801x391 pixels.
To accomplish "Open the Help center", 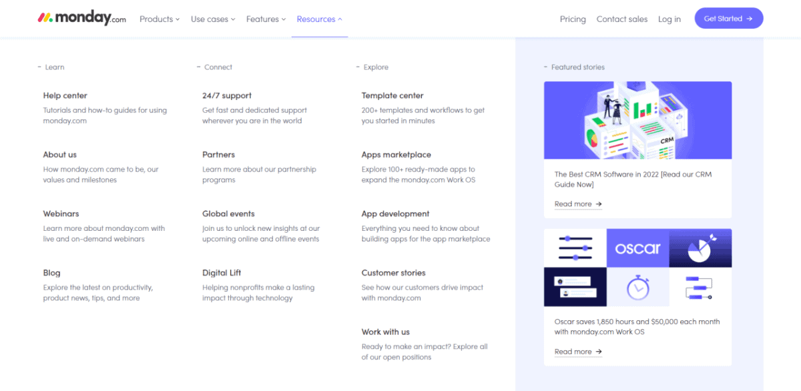I will [65, 95].
